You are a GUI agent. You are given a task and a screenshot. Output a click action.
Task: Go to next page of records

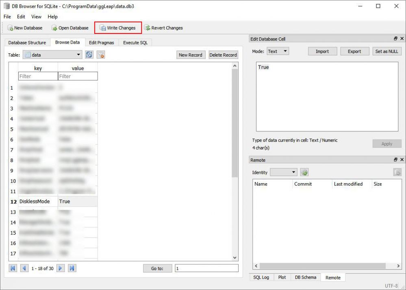tap(60, 268)
